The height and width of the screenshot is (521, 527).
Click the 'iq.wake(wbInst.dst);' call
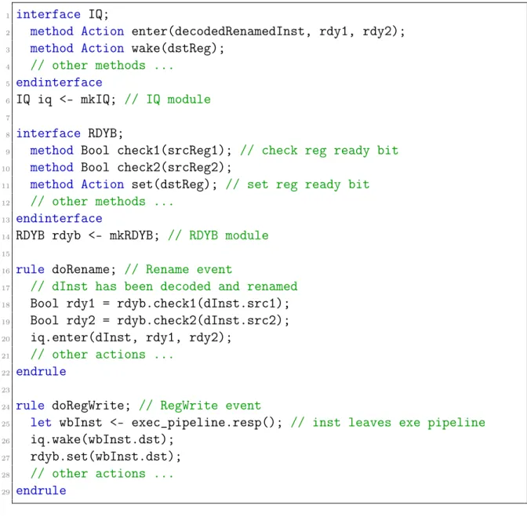102,440
